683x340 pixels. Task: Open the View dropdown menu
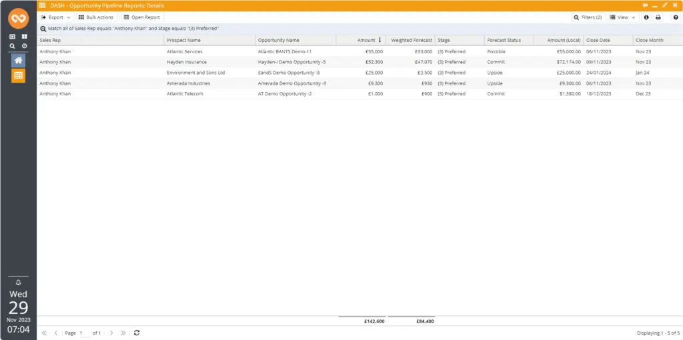point(622,17)
